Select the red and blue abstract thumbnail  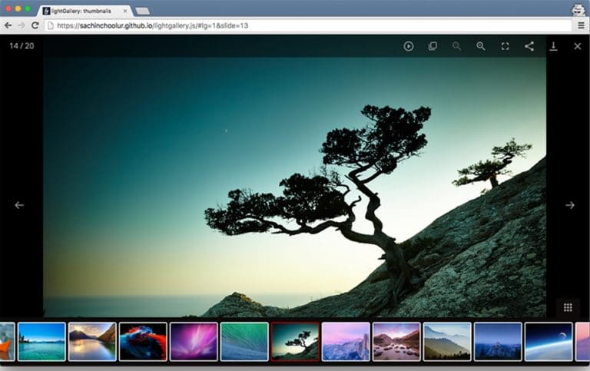(143, 342)
